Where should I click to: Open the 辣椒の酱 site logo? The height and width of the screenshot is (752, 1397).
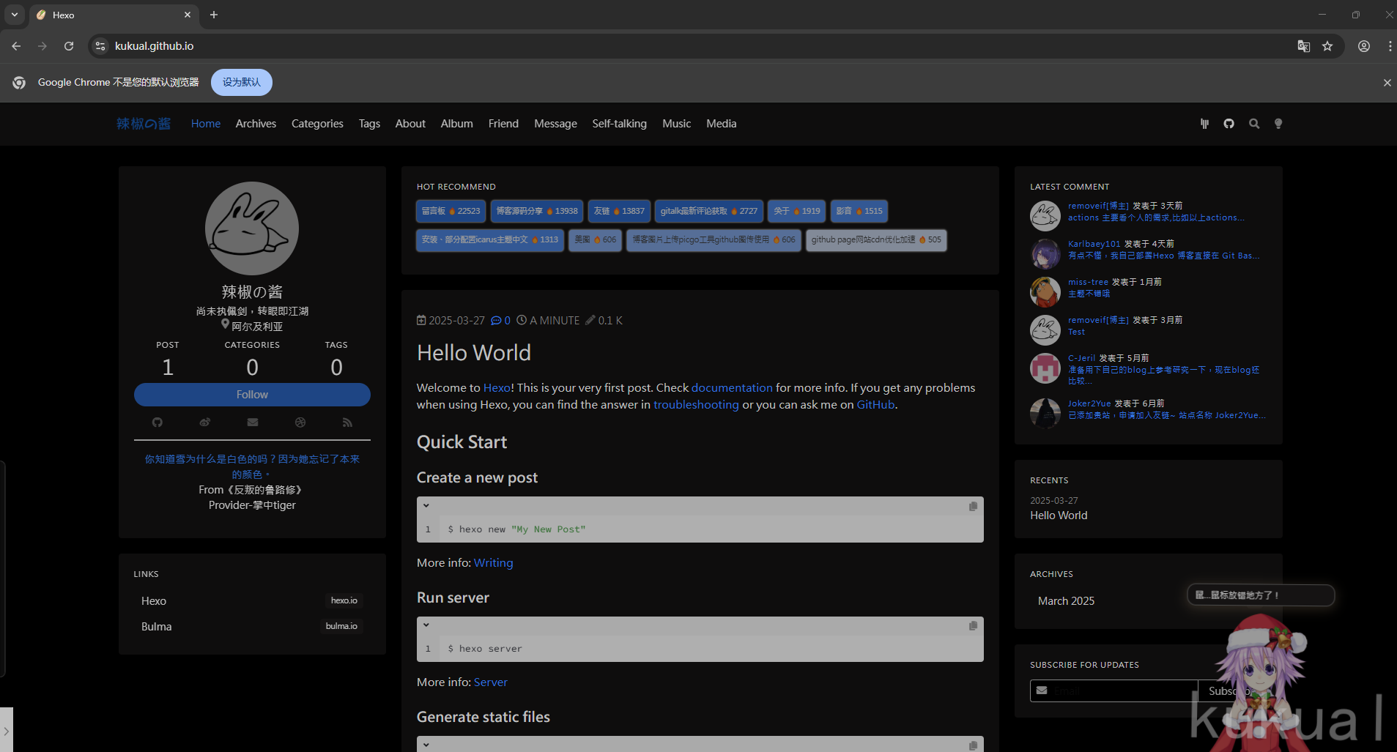[x=144, y=124]
